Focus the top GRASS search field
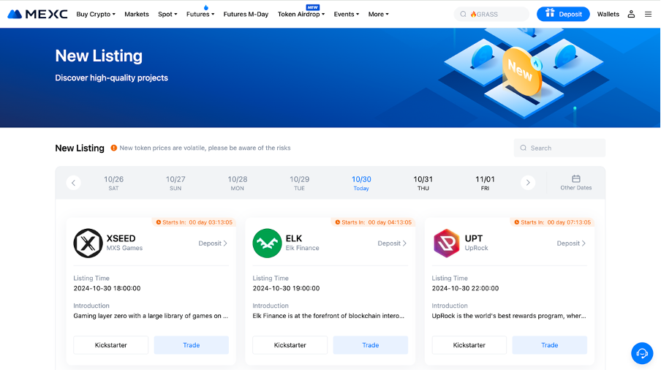The image size is (661, 370). [491, 15]
